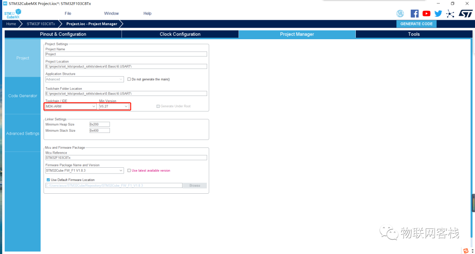This screenshot has height=254, width=475.
Task: Click the Sogou input method tray icon
Action: 466,250
